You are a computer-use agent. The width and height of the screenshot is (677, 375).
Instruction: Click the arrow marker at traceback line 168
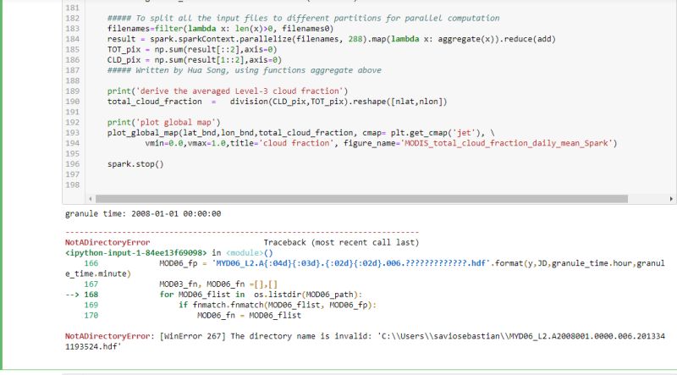tap(72, 295)
